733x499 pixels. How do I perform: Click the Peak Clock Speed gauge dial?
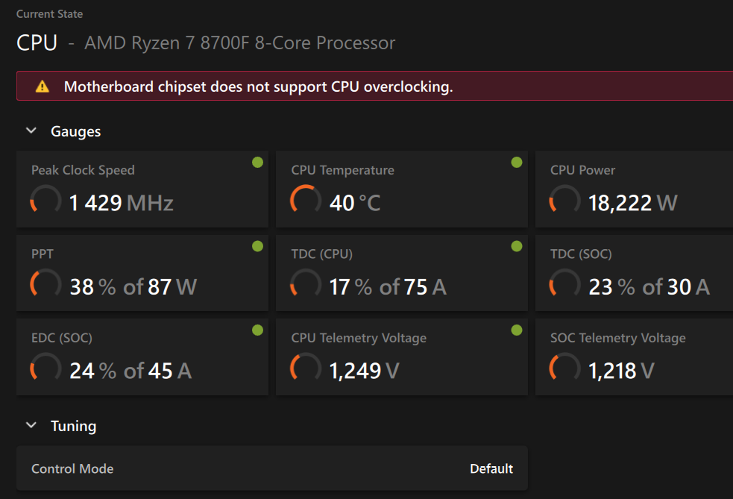coord(45,201)
